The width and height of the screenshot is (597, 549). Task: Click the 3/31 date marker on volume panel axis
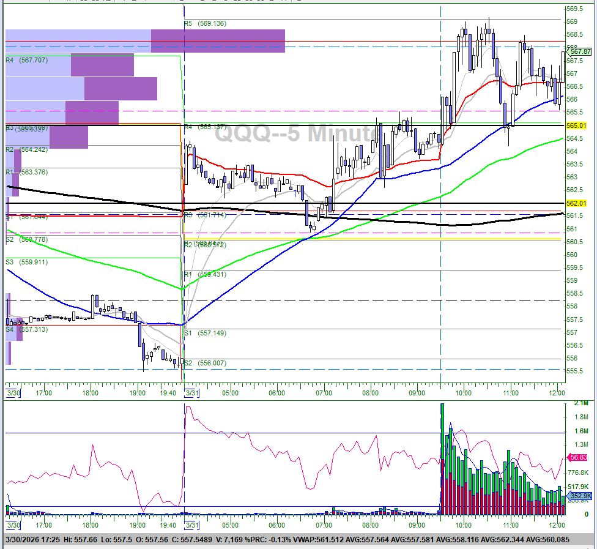(192, 525)
